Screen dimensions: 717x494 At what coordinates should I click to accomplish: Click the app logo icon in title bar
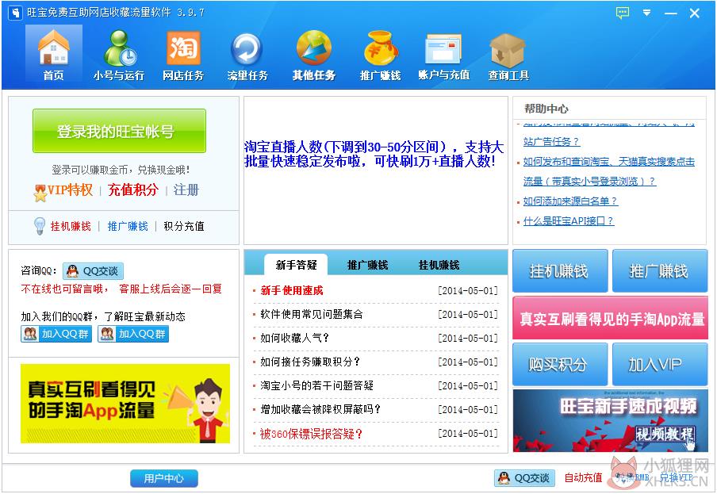click(16, 13)
